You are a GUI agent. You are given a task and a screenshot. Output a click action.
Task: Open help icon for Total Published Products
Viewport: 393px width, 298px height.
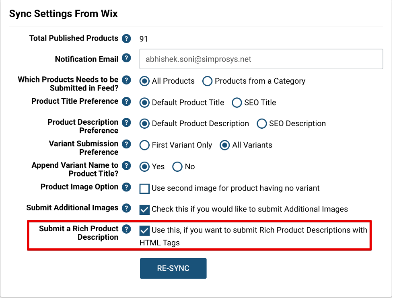[x=126, y=39]
